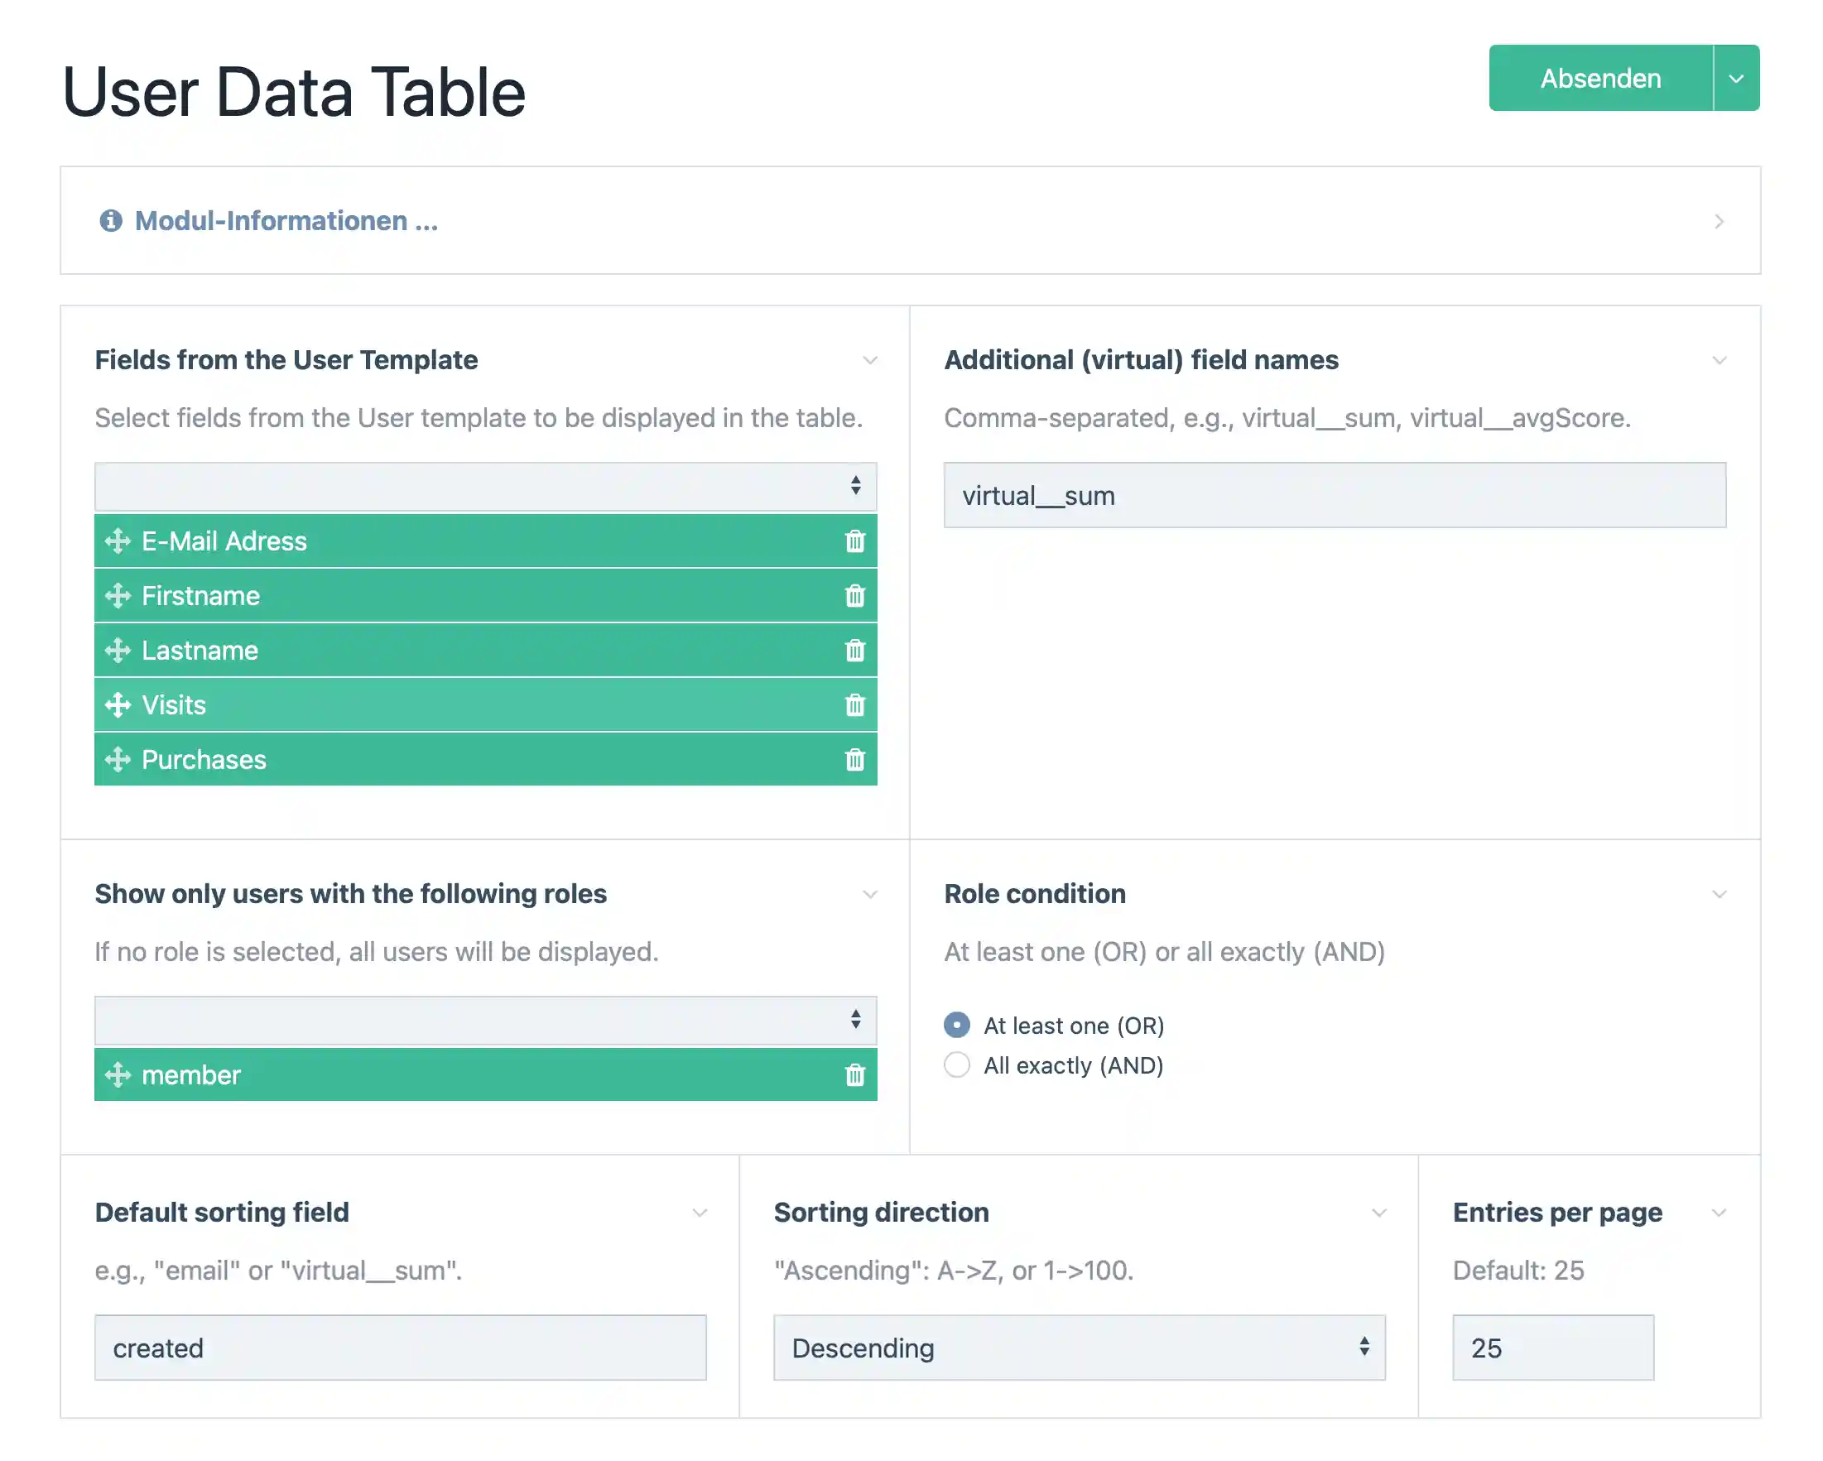
Task: Click the trash icon on the Firstname field
Action: [x=855, y=595]
